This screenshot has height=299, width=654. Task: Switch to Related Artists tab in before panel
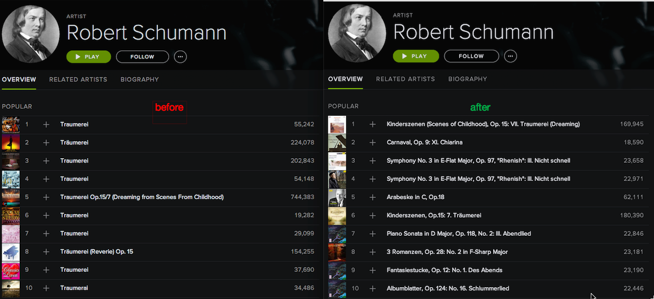[x=78, y=80]
